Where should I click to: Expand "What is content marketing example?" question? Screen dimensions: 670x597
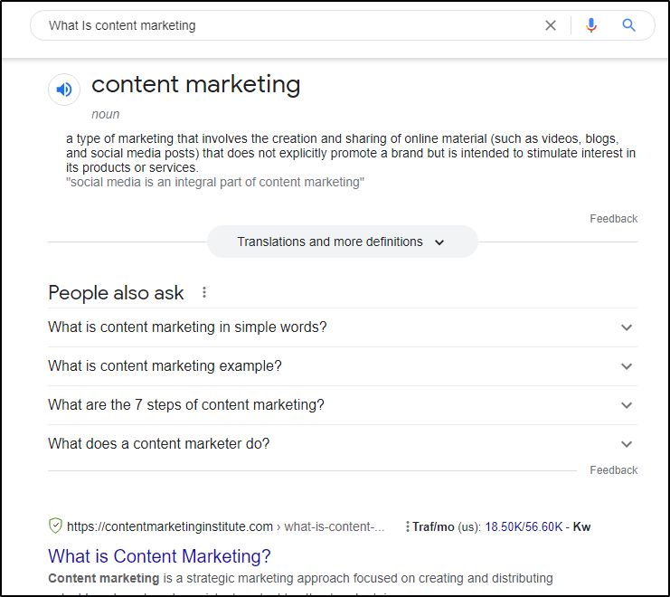[342, 366]
